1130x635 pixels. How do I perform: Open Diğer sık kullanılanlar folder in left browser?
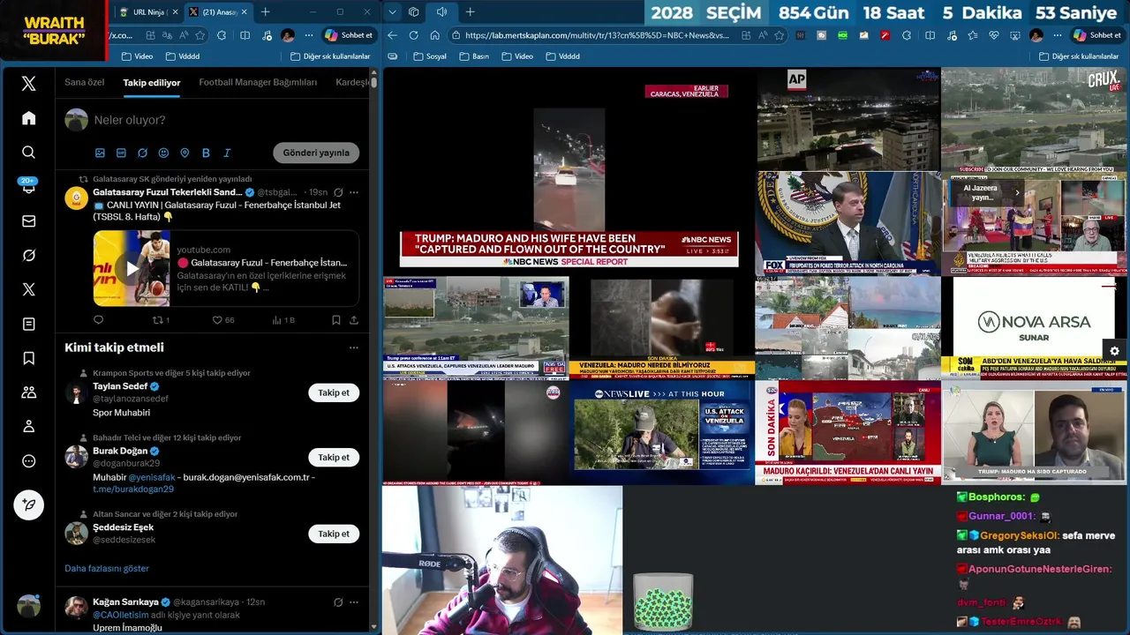[330, 56]
